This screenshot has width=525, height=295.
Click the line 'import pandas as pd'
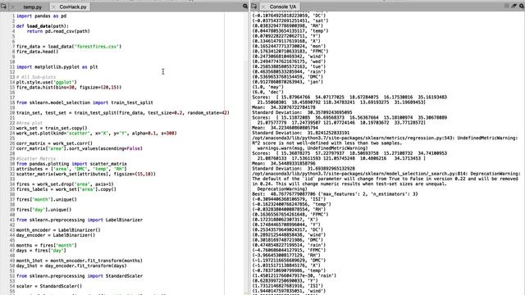(x=41, y=16)
